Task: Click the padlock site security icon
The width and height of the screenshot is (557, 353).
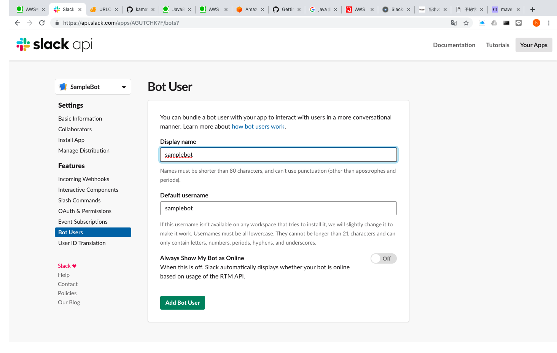Action: click(57, 23)
